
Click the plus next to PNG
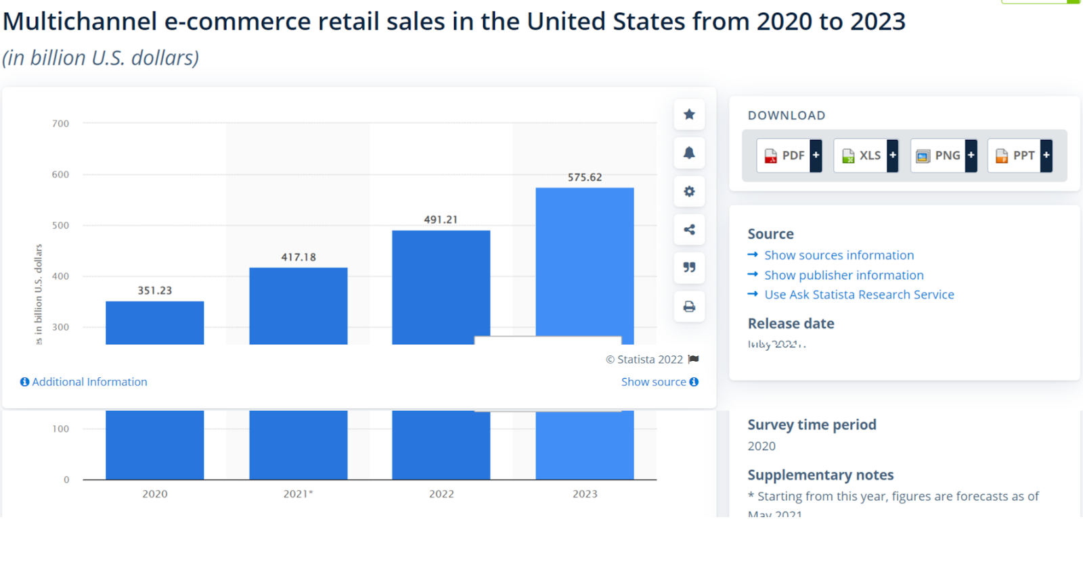971,155
